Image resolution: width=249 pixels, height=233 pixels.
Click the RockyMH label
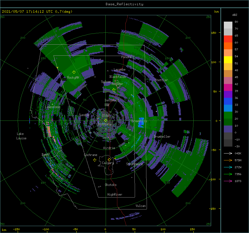[73, 78]
